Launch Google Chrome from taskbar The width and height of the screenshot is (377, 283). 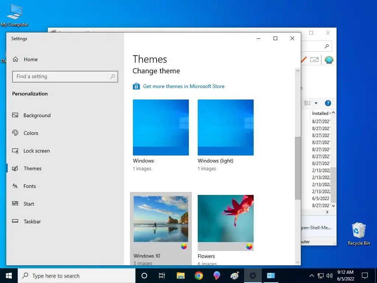[x=198, y=276]
